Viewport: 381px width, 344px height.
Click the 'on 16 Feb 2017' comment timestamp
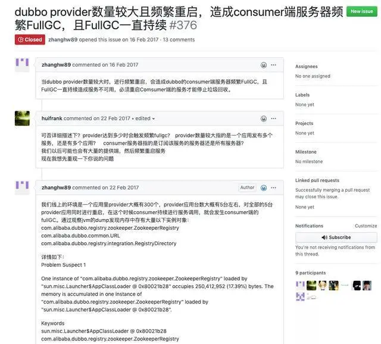120,65
